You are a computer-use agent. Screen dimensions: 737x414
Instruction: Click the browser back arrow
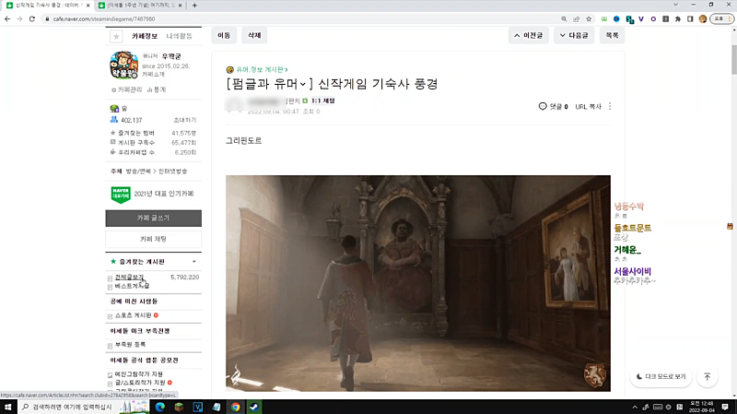pos(7,18)
